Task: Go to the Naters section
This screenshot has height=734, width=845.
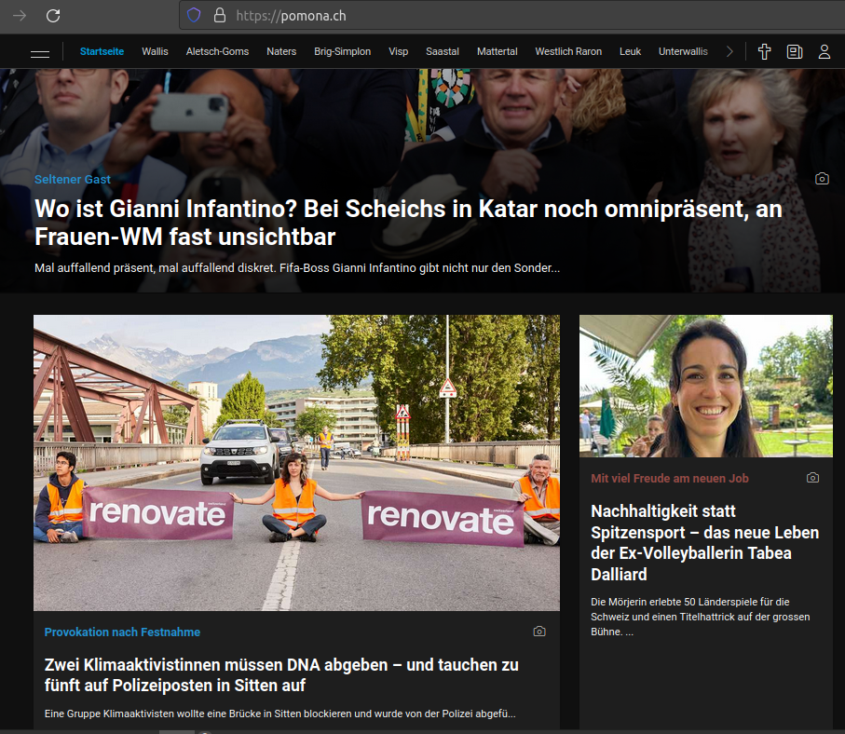Action: 281,52
